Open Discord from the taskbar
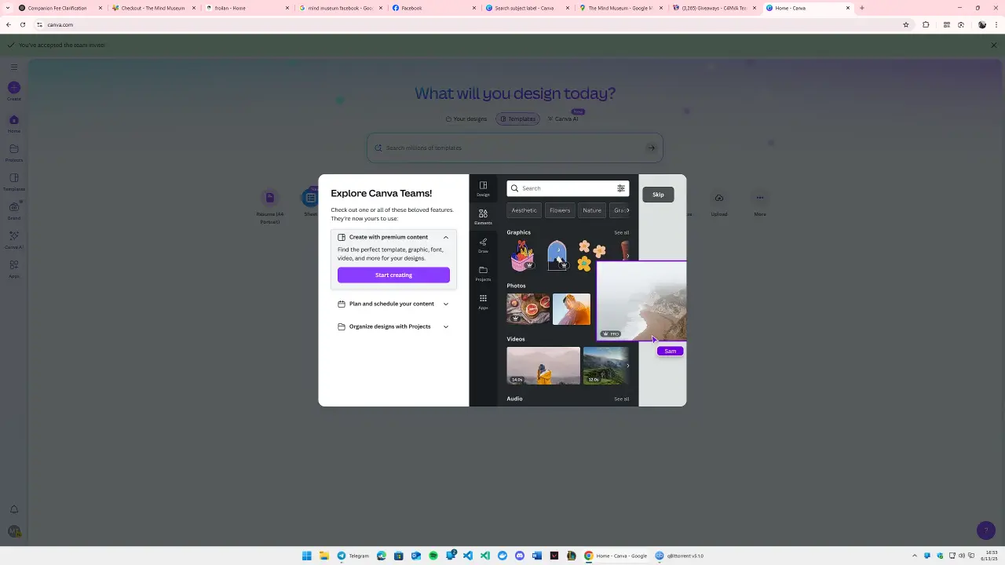This screenshot has width=1005, height=565. (520, 556)
